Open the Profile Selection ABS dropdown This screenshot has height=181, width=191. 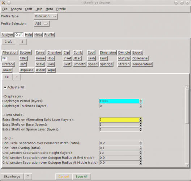click(42, 24)
